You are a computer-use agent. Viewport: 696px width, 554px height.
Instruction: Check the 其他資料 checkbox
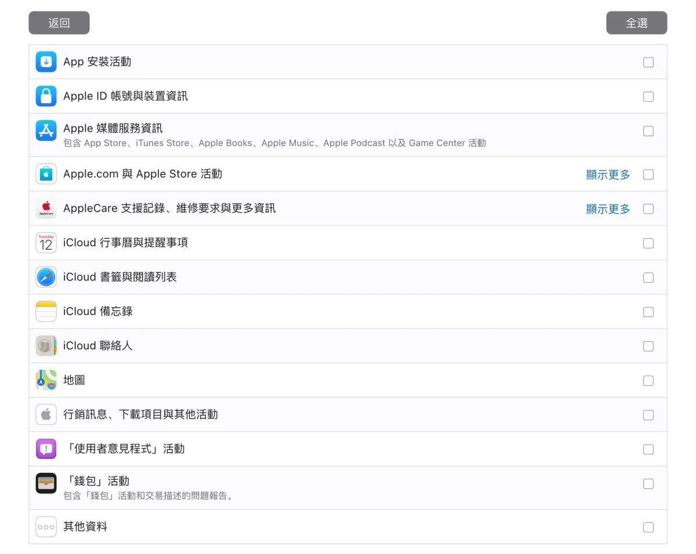click(648, 527)
